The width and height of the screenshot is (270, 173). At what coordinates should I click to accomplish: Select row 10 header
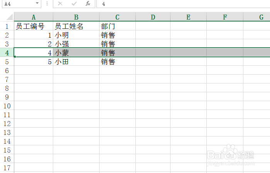pyautogui.click(x=7, y=106)
